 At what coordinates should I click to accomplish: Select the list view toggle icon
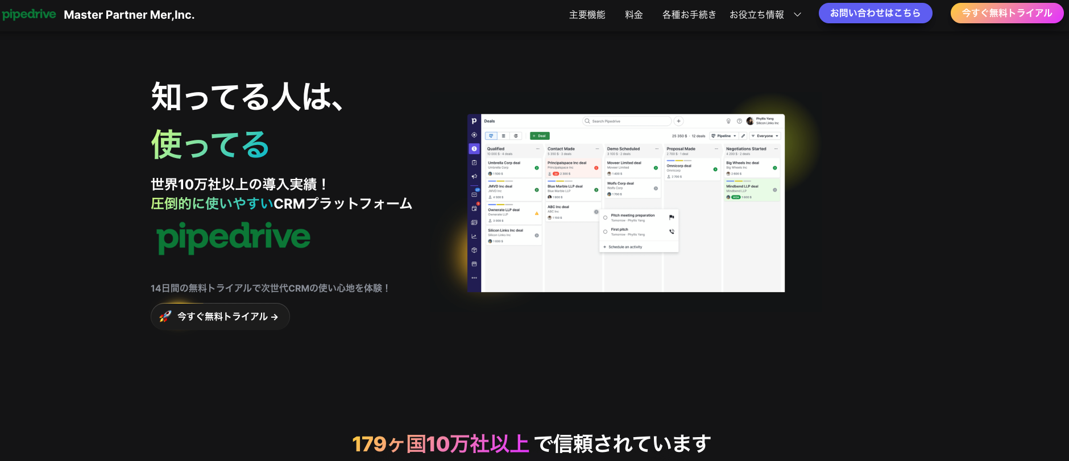504,136
